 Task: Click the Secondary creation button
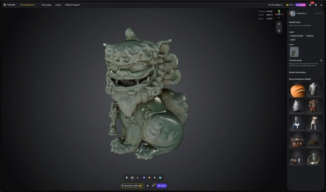pyautogui.click(x=132, y=186)
